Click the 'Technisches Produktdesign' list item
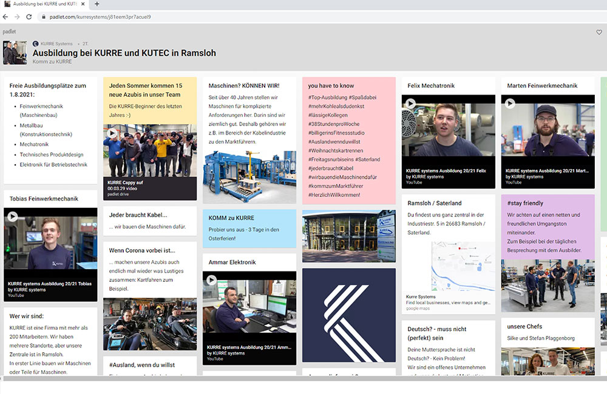Image resolution: width=607 pixels, height=394 pixels. click(x=52, y=155)
